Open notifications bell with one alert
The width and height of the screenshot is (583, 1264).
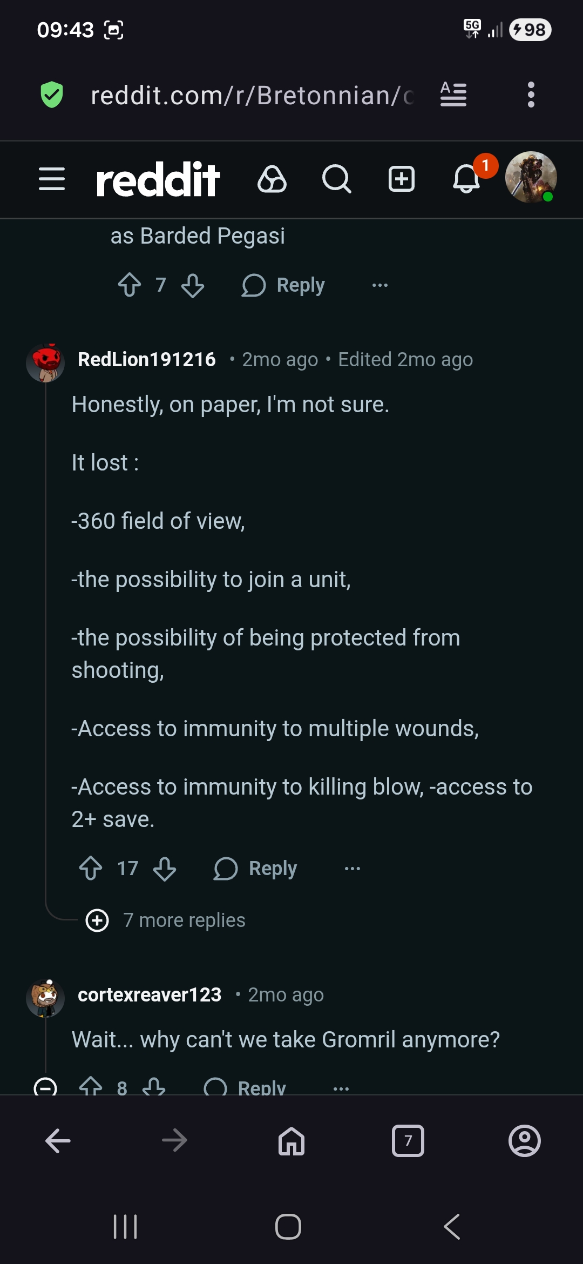pos(467,179)
